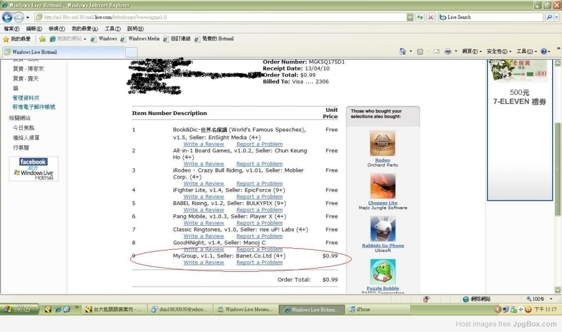The width and height of the screenshot is (562, 332).
Task: Click Write a Review for MyGroup
Action: coord(204,262)
